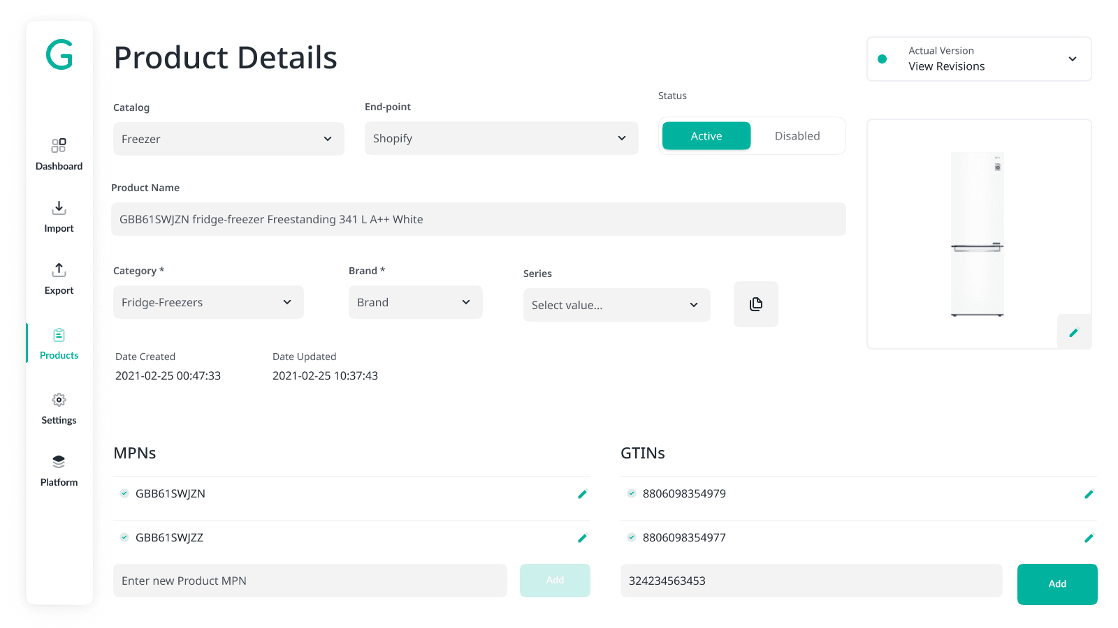1118x628 pixels.
Task: Open the Series Select value dropdown
Action: [616, 304]
